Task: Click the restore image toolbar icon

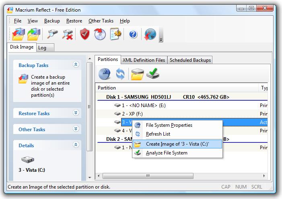Action: 34,34
